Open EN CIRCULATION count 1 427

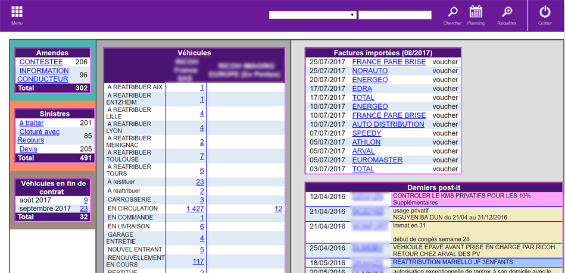point(195,209)
